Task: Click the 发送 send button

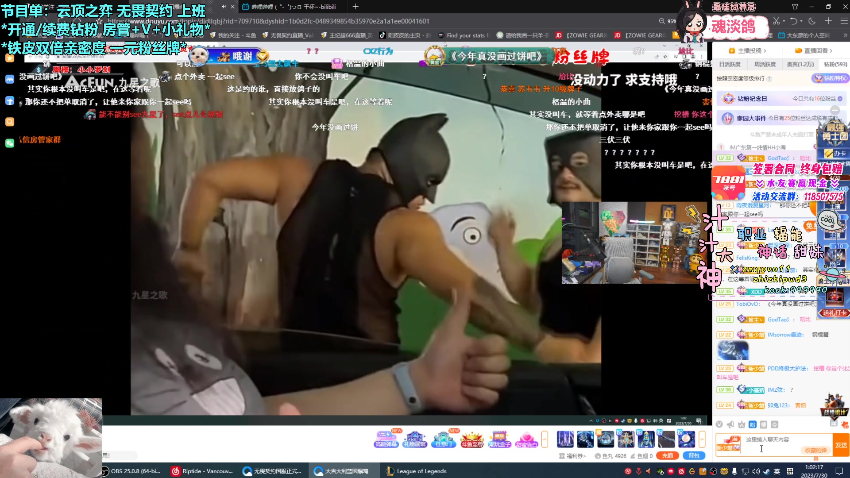Action: 841,445
